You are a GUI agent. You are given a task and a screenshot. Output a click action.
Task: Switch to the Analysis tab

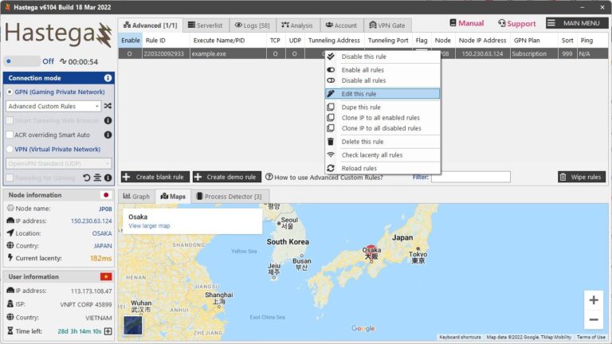(x=298, y=25)
